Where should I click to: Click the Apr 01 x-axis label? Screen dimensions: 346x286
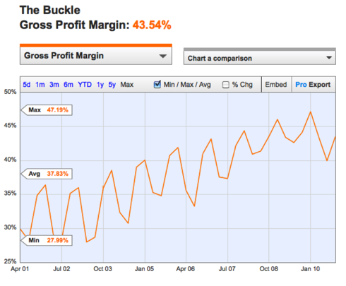tap(20, 269)
